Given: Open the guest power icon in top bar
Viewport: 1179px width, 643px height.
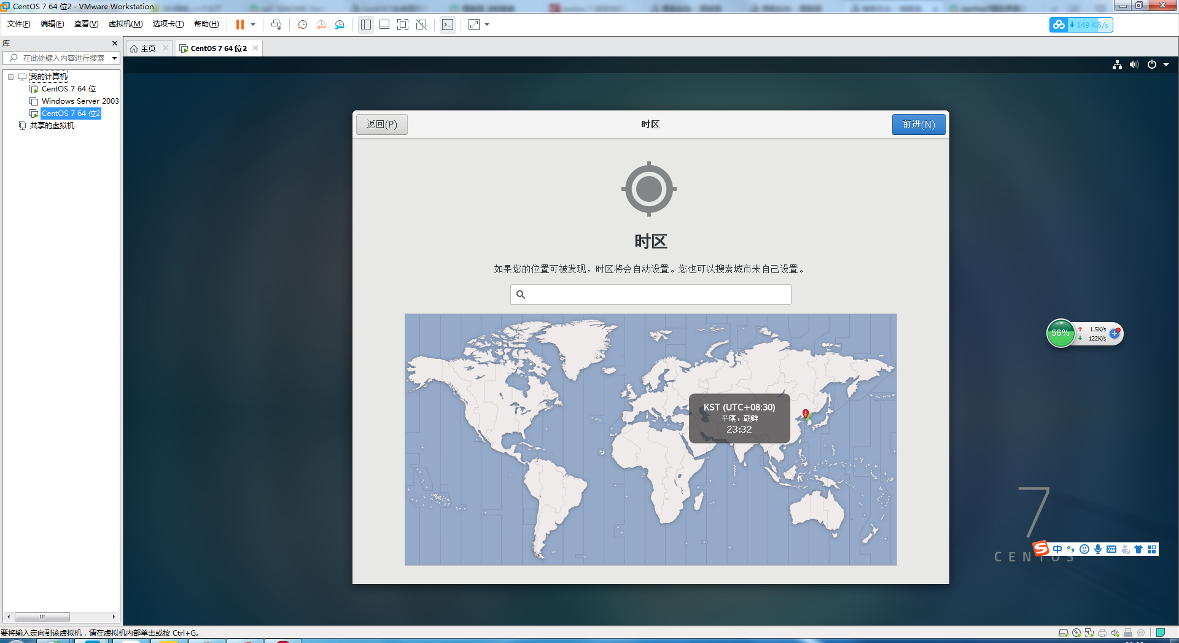Looking at the screenshot, I should click(1152, 65).
